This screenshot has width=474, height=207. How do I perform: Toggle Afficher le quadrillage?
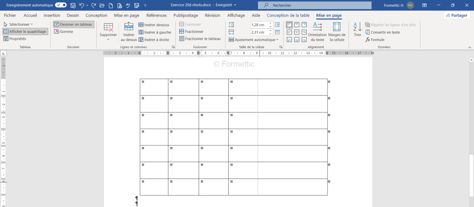coord(25,32)
